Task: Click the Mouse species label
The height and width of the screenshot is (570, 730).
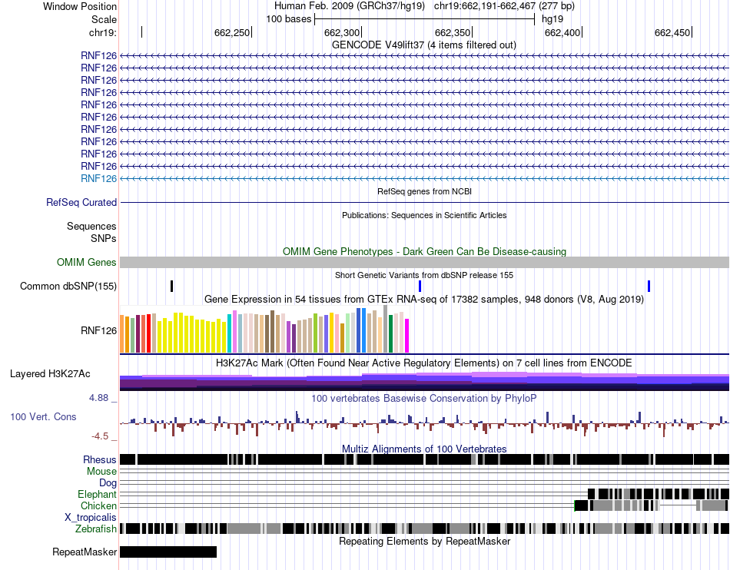Action: (x=101, y=472)
